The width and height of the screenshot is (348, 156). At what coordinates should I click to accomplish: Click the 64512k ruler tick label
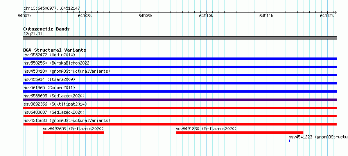[327, 16]
